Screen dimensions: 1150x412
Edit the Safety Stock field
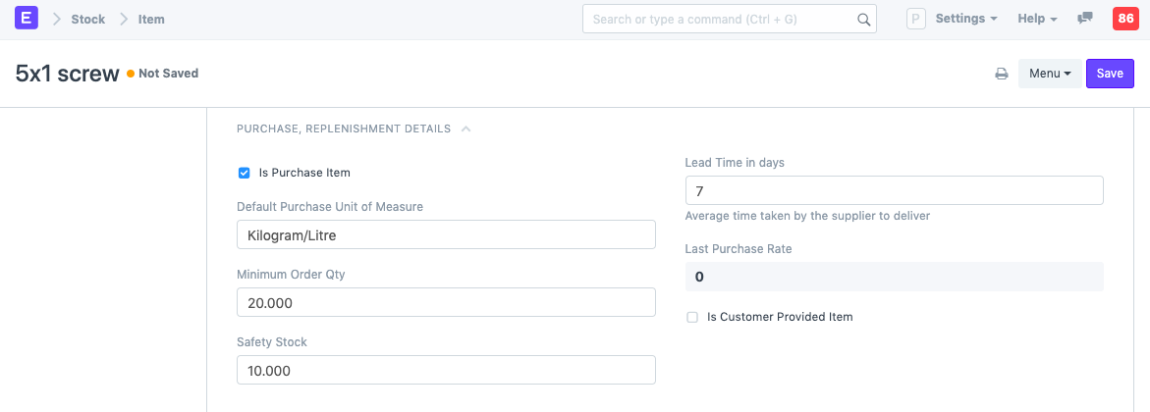click(446, 370)
